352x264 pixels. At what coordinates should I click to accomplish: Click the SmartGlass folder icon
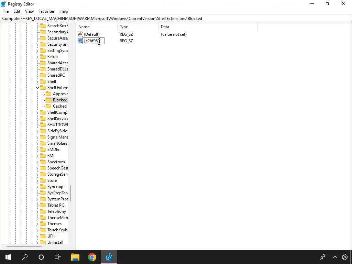pos(43,143)
